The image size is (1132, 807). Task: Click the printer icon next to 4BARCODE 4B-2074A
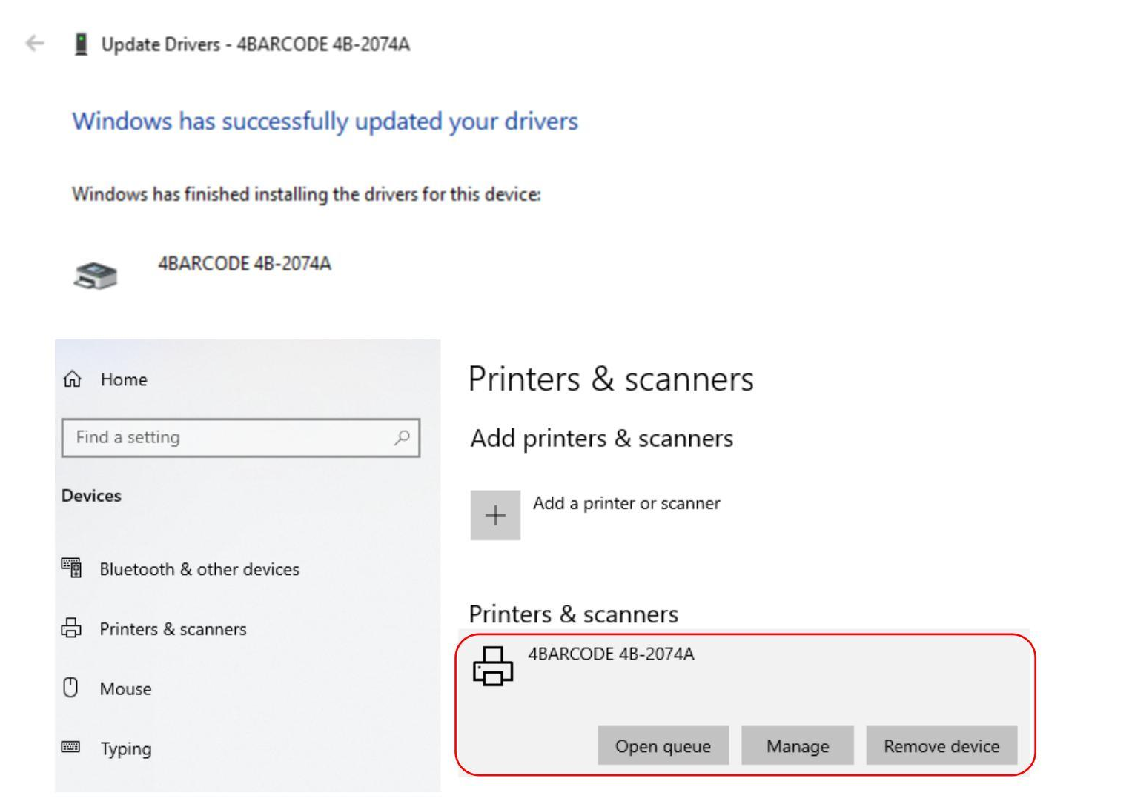pos(493,665)
